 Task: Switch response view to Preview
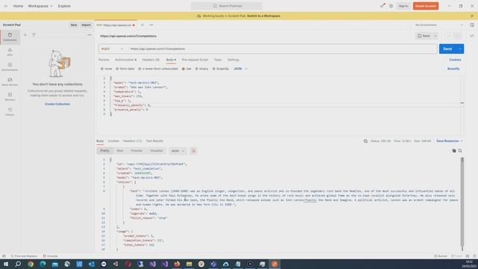point(137,151)
